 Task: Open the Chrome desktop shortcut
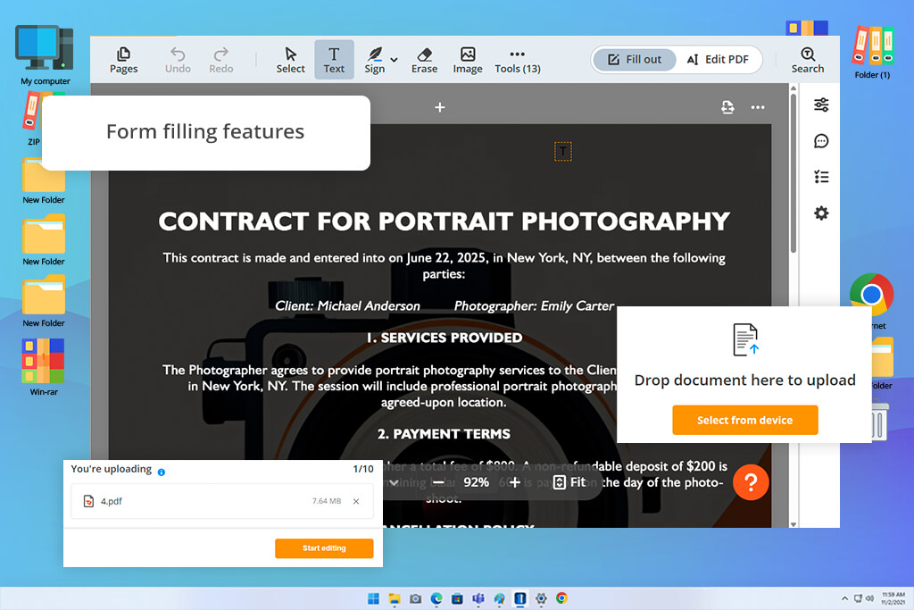tap(871, 295)
